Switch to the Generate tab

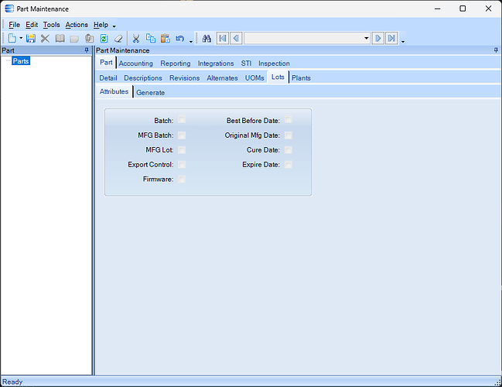(x=151, y=93)
